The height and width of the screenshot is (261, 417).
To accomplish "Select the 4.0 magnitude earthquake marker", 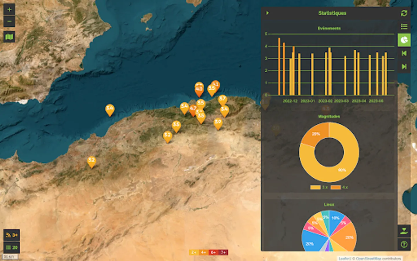I will tap(199, 90).
